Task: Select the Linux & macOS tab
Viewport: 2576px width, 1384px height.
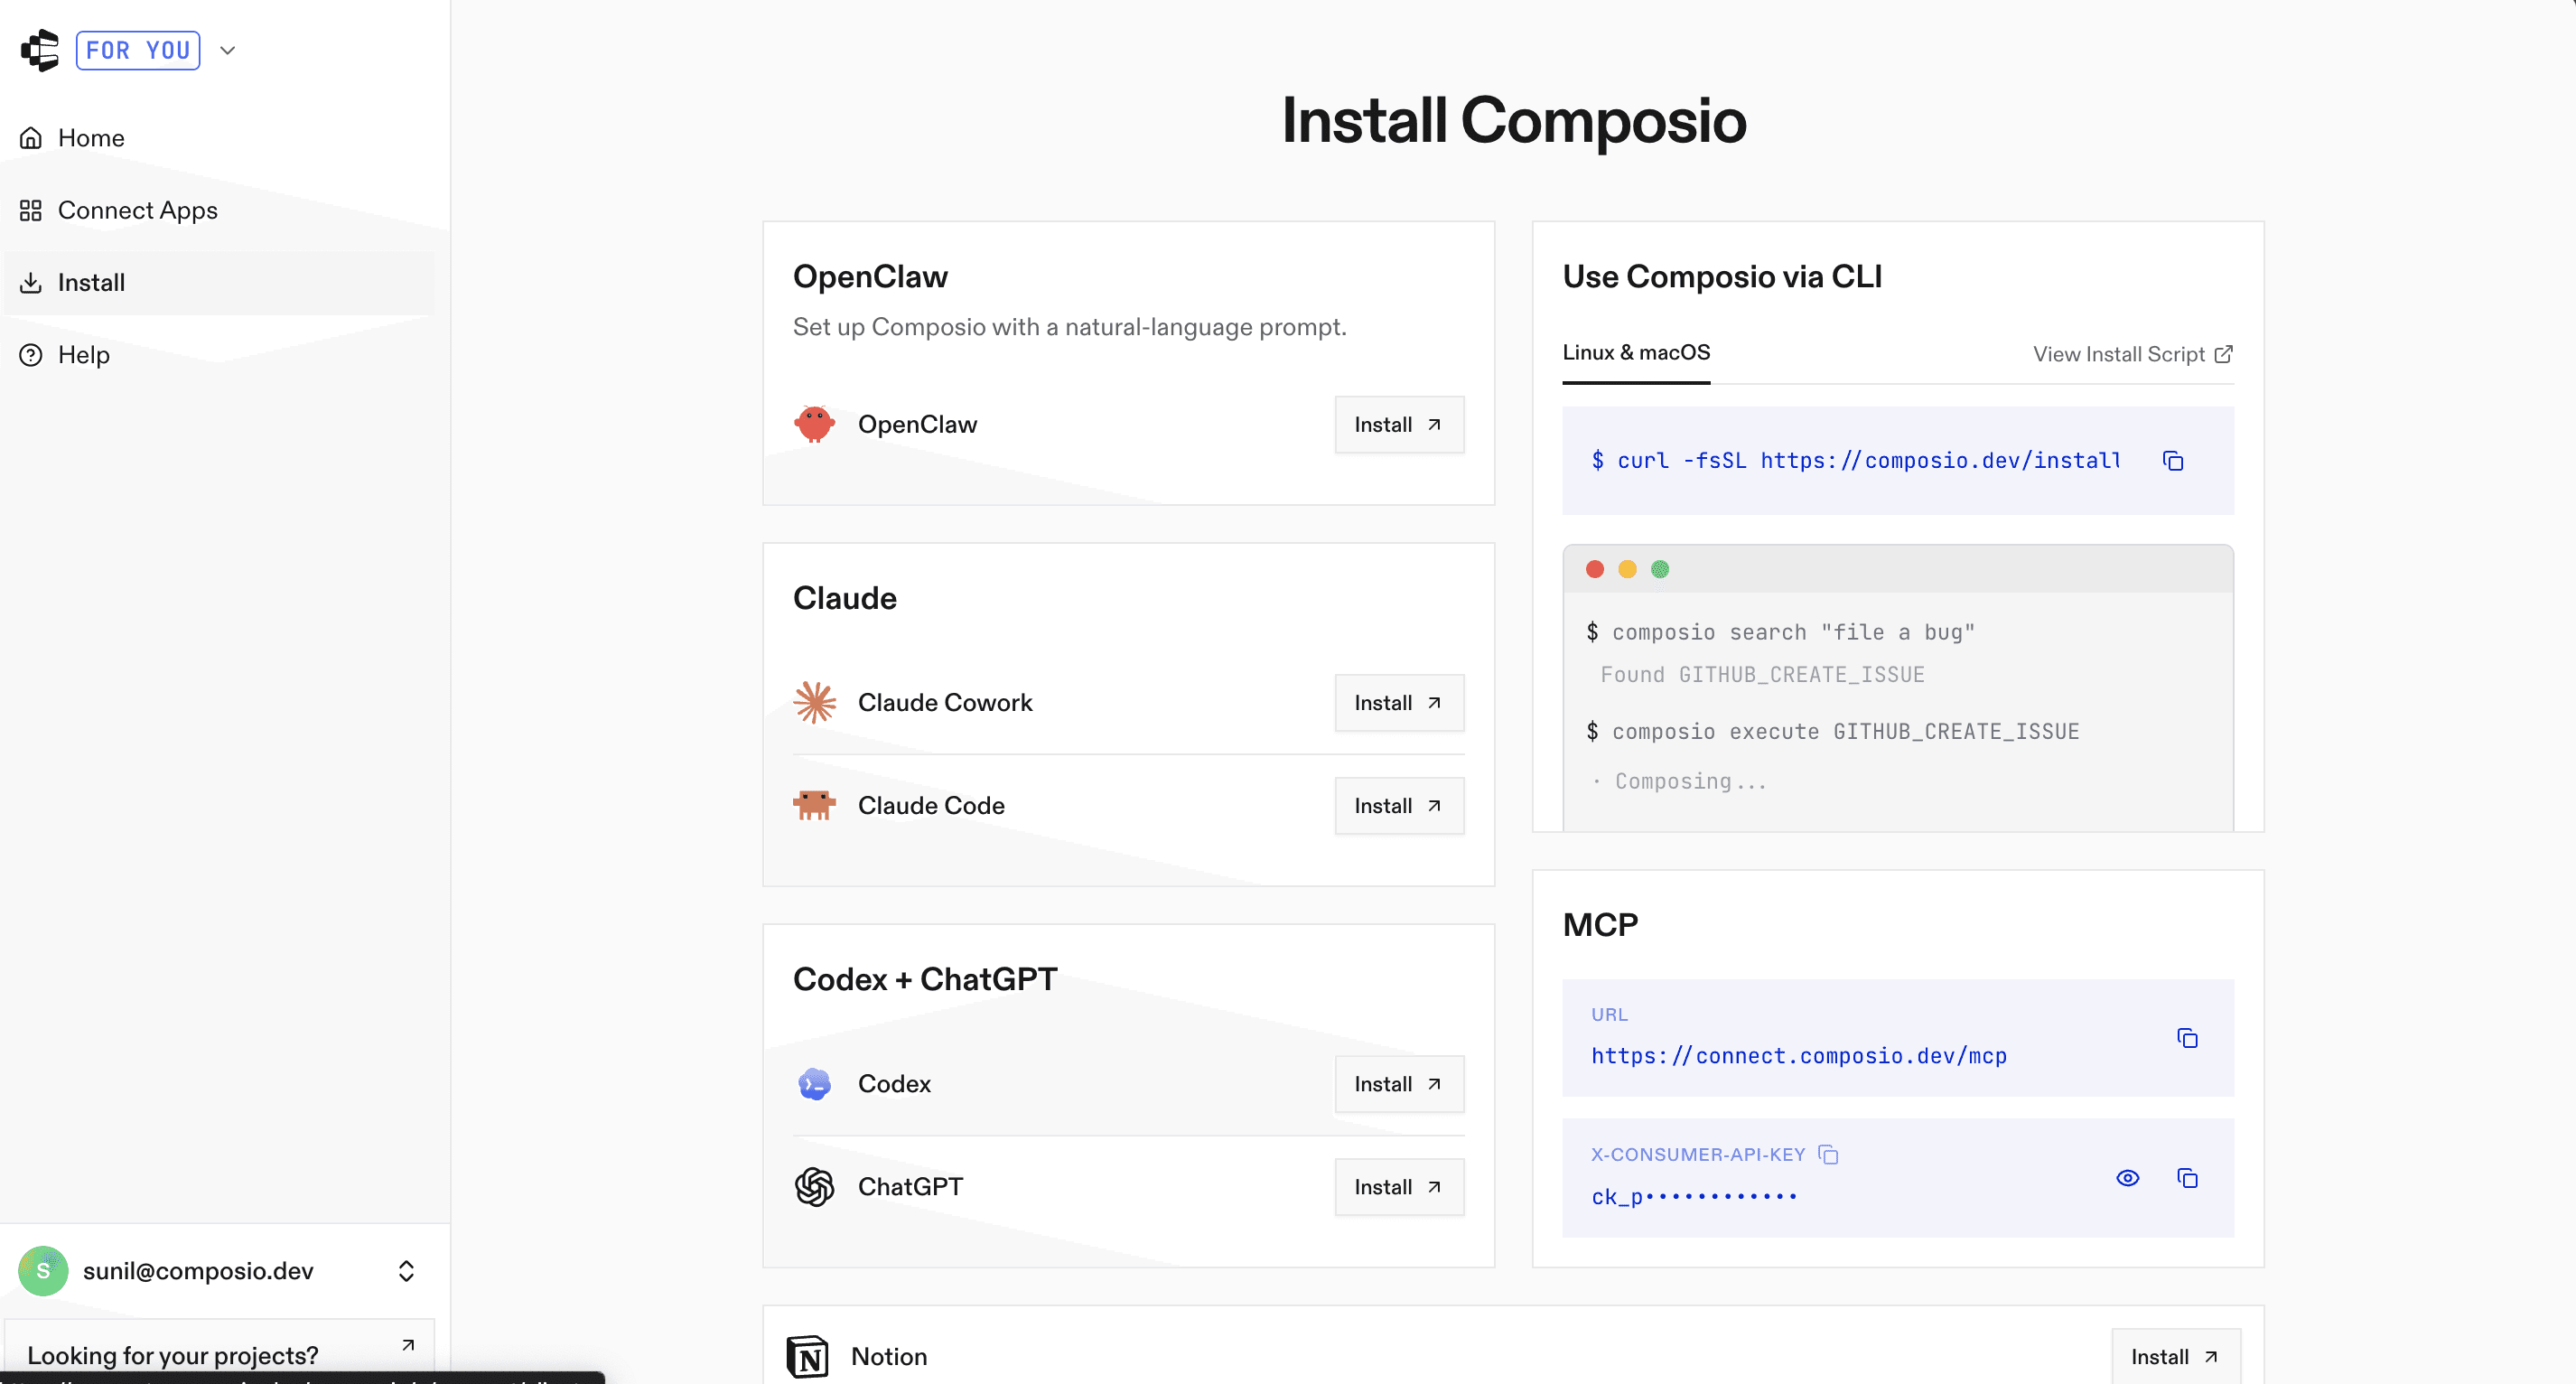Action: click(1636, 352)
